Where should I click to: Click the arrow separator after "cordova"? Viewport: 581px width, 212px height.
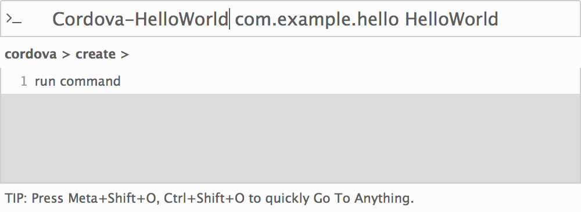click(66, 54)
